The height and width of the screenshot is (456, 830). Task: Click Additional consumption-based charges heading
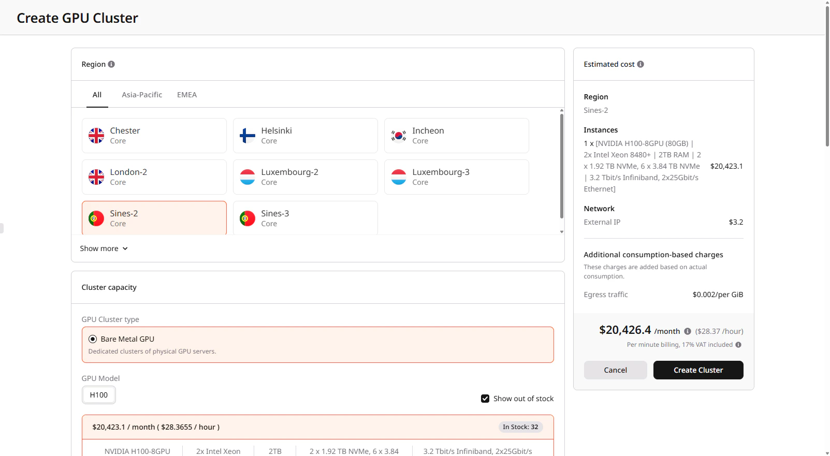point(653,255)
